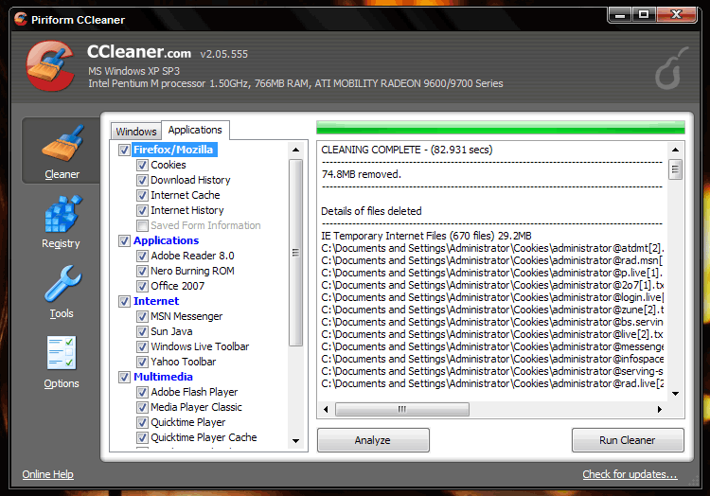Open the Cleaner section in the sidebar
This screenshot has width=710, height=496.
(62, 151)
